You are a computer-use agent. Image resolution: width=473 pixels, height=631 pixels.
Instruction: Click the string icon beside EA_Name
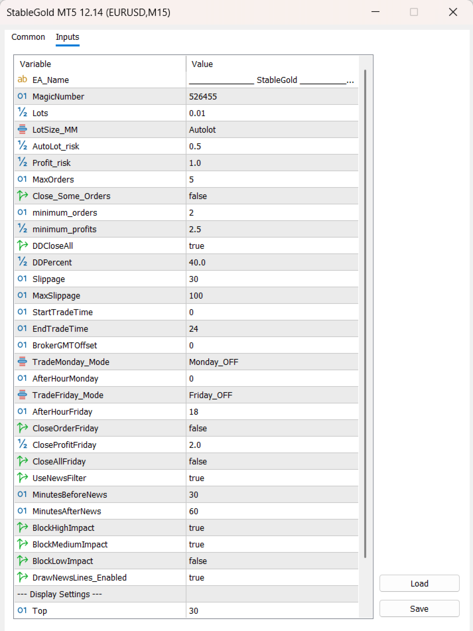[23, 80]
